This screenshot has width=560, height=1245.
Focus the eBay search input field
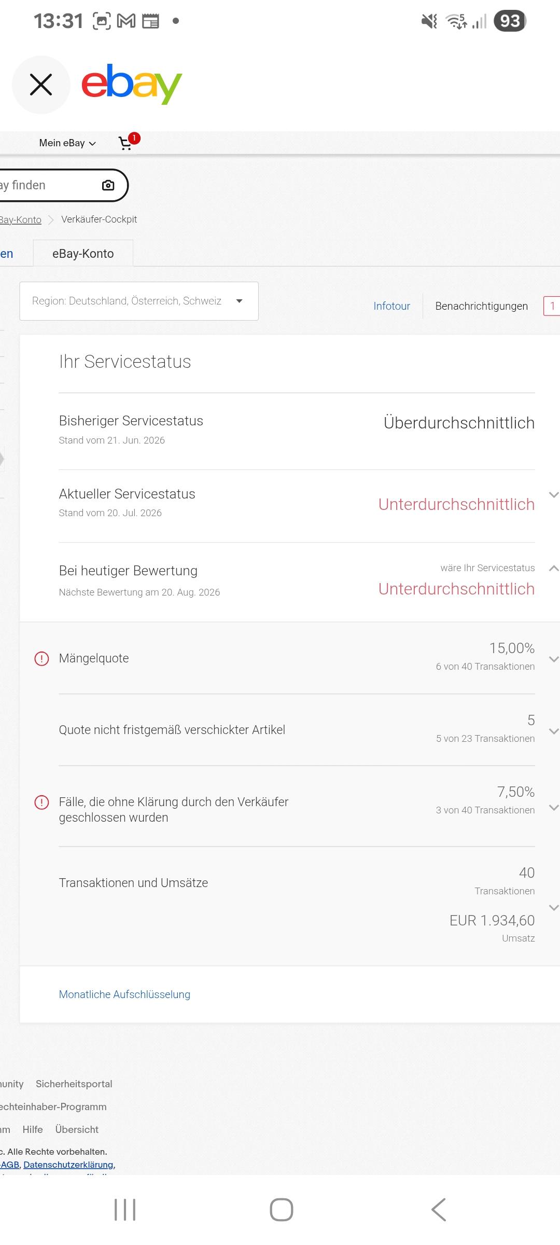click(x=49, y=185)
